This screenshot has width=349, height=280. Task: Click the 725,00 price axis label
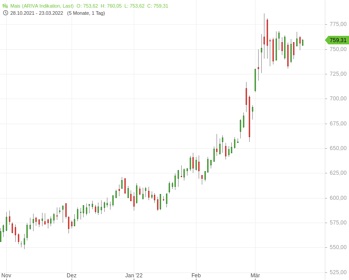[338, 74]
